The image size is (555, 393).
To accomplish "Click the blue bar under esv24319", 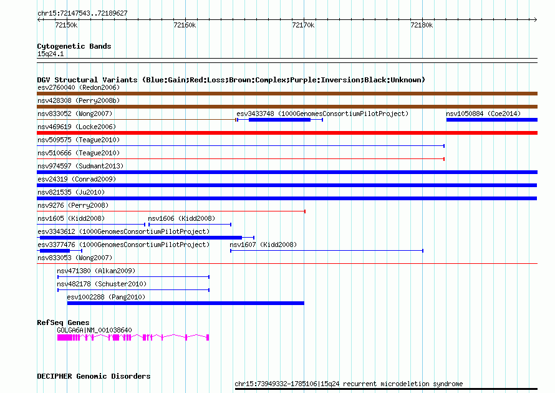I will [287, 185].
